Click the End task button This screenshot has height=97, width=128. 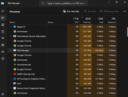click(x=90, y=11)
